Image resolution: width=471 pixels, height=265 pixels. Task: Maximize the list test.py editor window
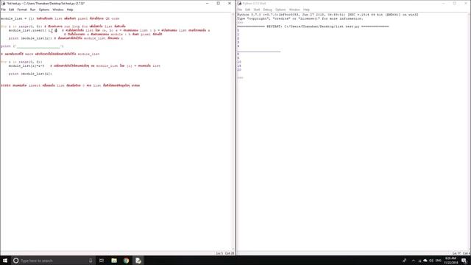point(219,3)
